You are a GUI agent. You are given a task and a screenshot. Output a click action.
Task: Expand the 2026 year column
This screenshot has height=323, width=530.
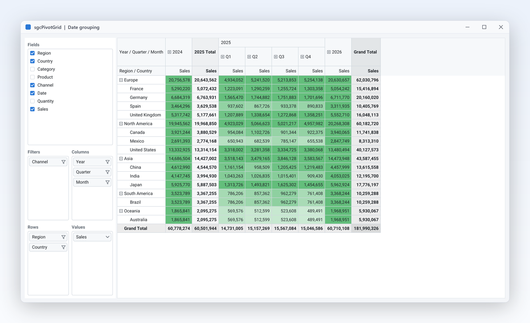pyautogui.click(x=329, y=52)
